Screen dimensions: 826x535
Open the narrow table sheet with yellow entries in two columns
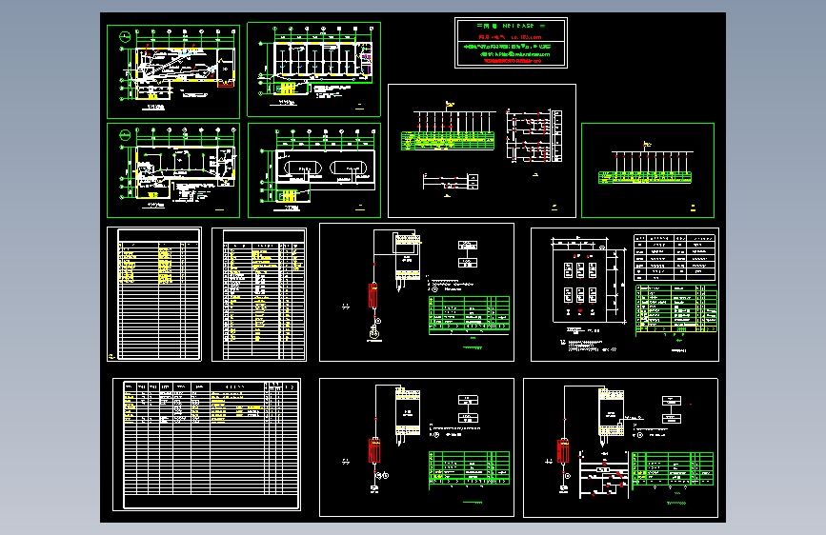pos(154,294)
